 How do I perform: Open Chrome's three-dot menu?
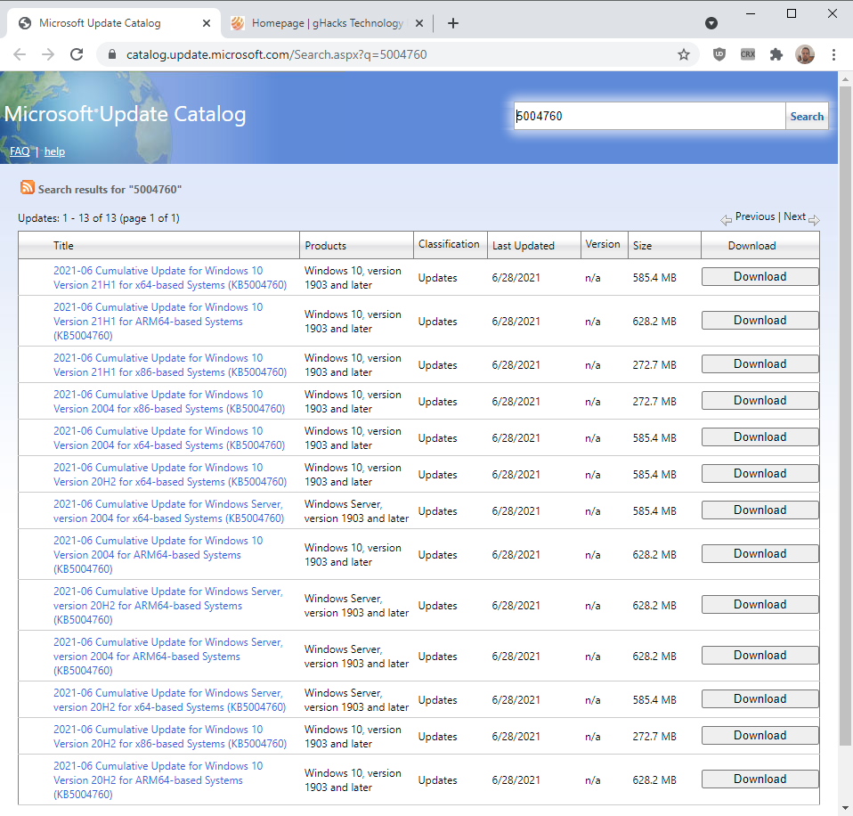point(833,54)
